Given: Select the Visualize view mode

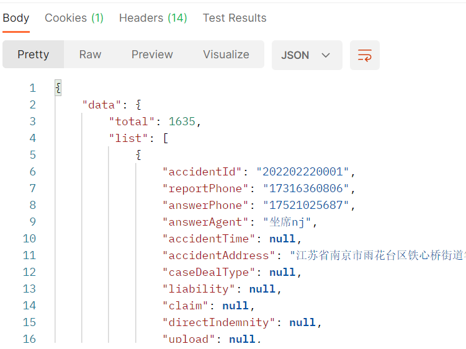Looking at the screenshot, I should pos(226,55).
